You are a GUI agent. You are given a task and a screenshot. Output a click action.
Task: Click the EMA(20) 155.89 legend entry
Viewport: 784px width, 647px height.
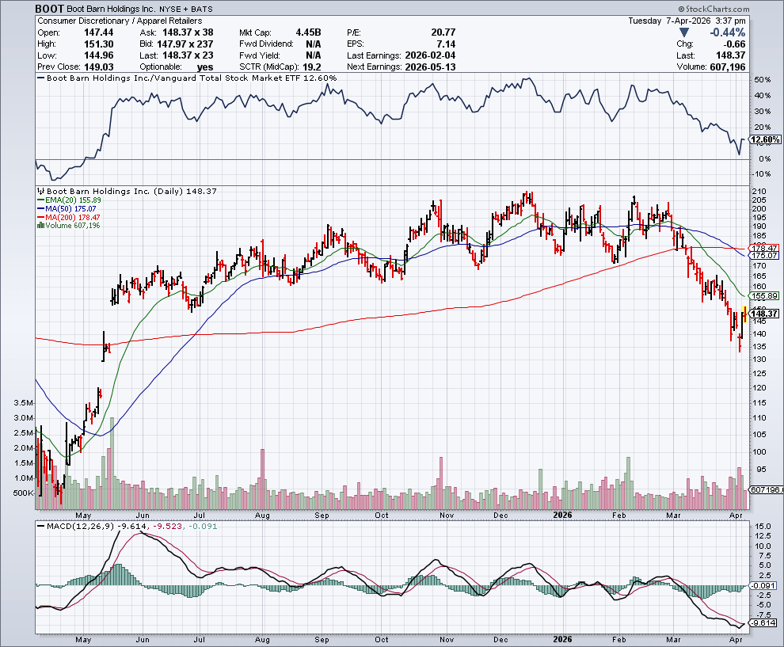click(x=70, y=200)
